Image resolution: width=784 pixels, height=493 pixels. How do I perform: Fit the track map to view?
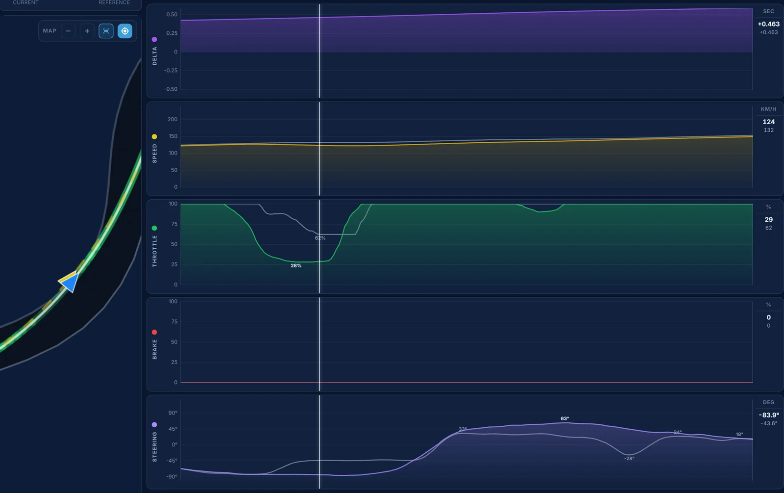click(x=106, y=31)
